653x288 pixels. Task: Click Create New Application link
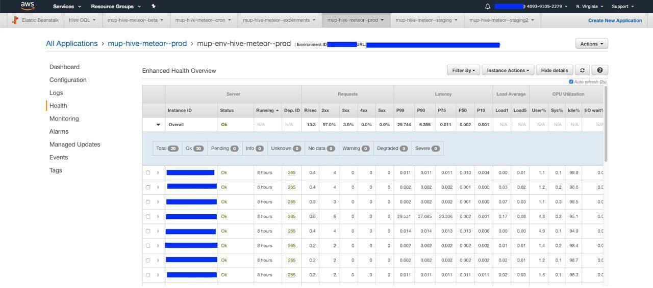pyautogui.click(x=615, y=20)
